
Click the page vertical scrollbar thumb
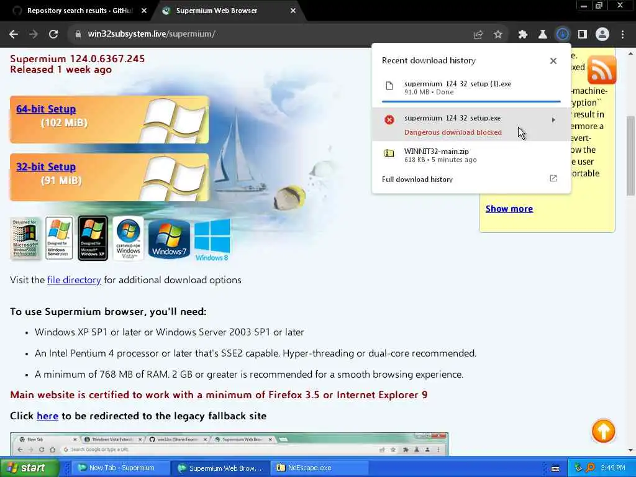tap(631, 156)
